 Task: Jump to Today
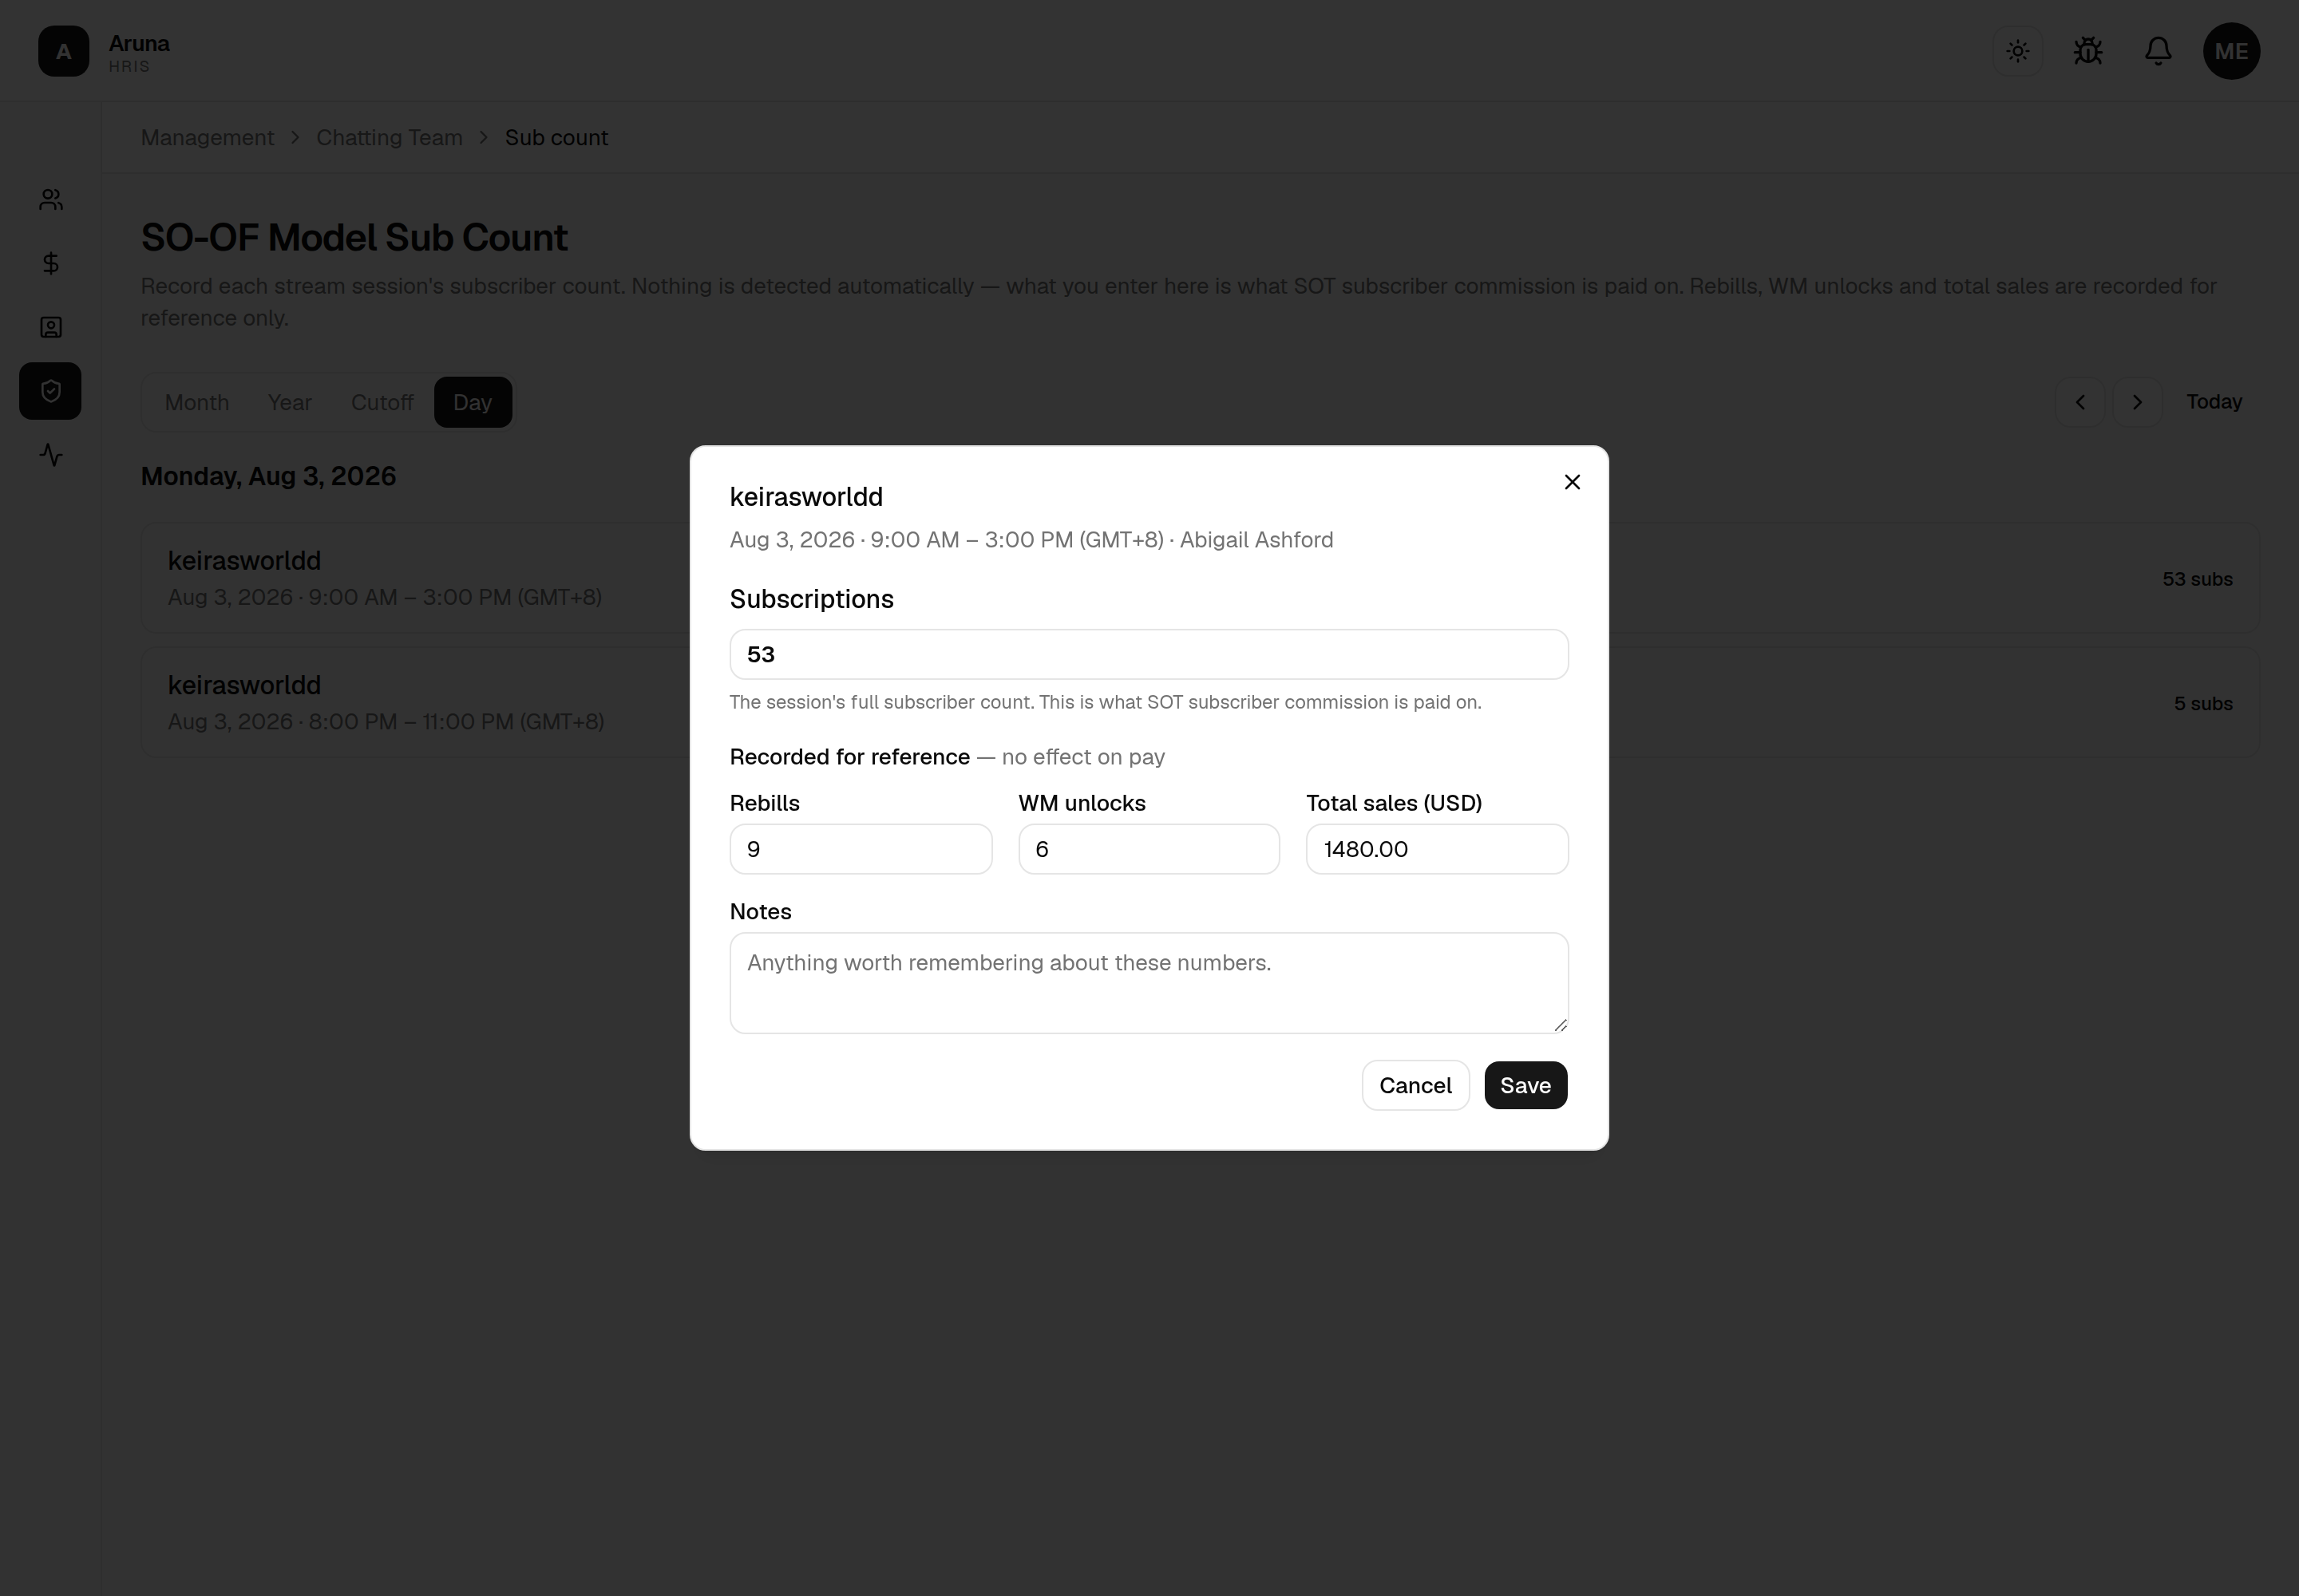click(x=2213, y=402)
